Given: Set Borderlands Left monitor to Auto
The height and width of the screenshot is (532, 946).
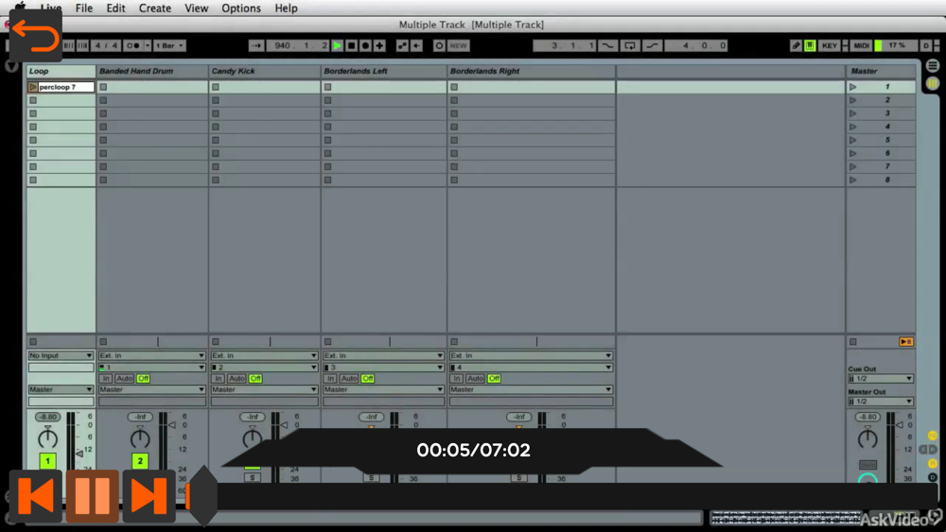Looking at the screenshot, I should (349, 378).
